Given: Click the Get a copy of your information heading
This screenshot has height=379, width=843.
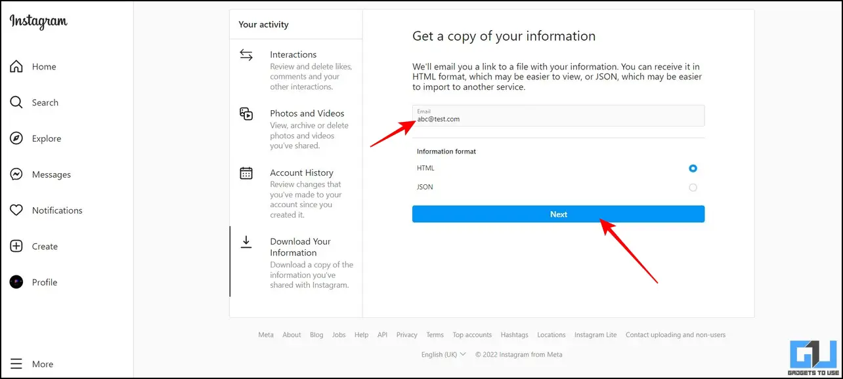Looking at the screenshot, I should [504, 36].
